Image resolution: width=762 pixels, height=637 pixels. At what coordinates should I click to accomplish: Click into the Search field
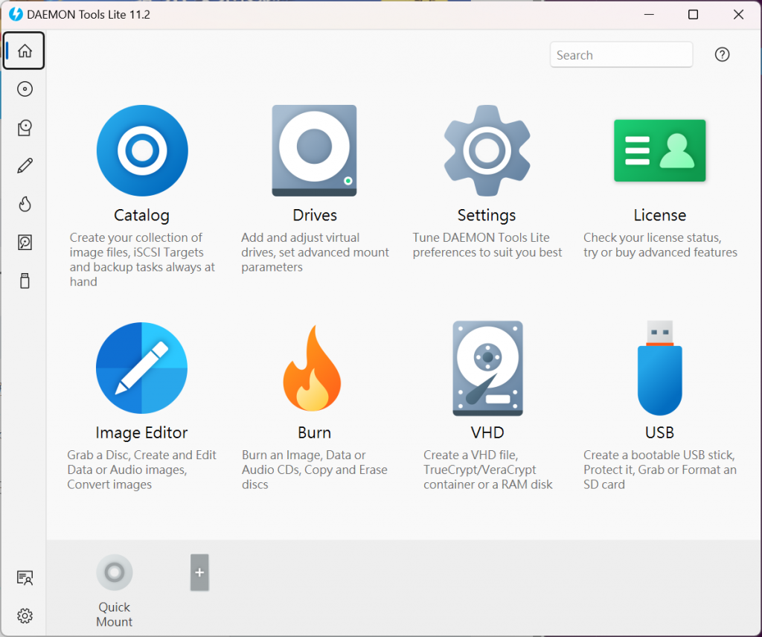tap(621, 54)
